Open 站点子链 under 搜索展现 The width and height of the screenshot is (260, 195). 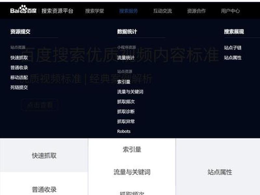(x=233, y=48)
